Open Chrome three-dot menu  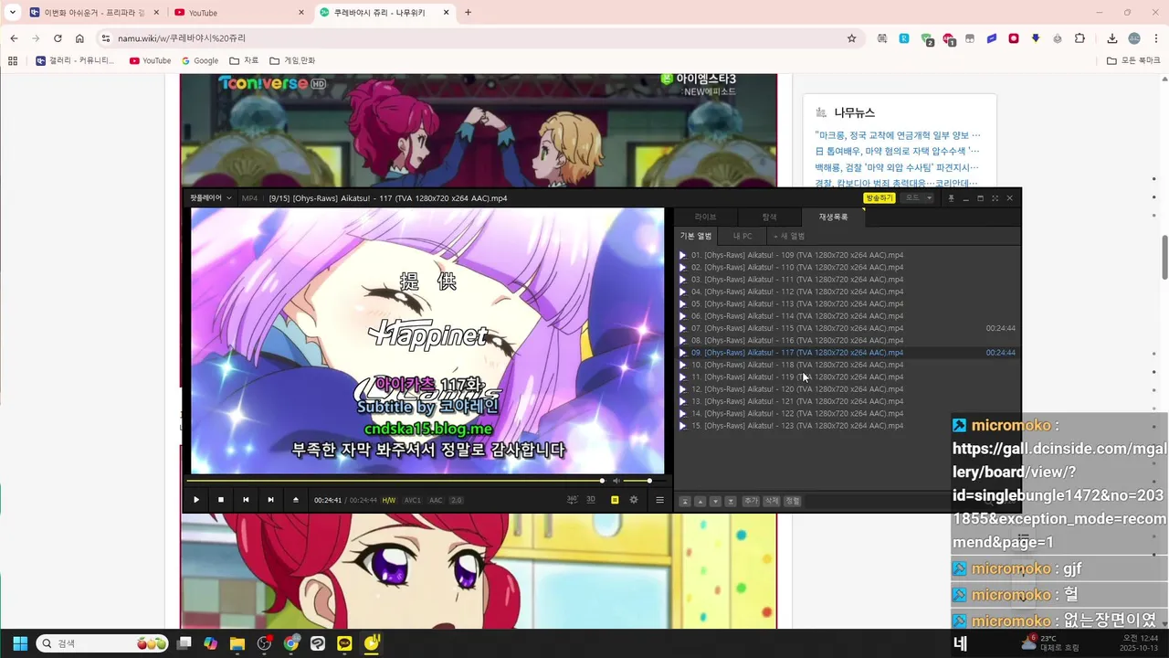(1156, 38)
